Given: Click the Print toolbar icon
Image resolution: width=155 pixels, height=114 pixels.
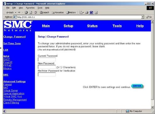Looking at the screenshot, I should (x=86, y=13).
